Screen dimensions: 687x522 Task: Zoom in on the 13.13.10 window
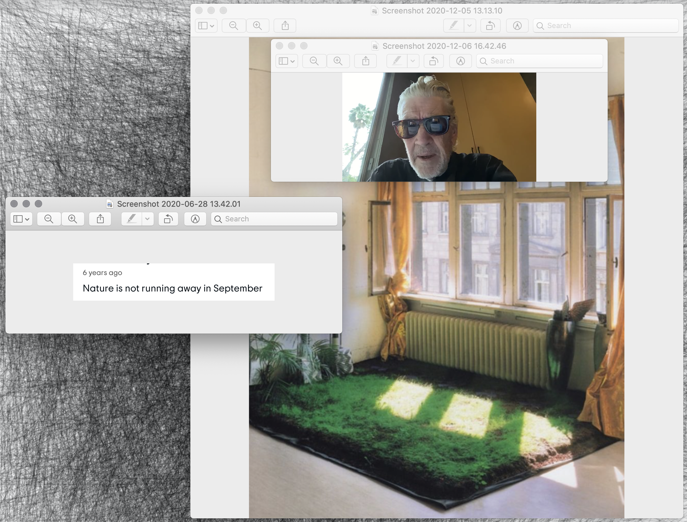258,26
